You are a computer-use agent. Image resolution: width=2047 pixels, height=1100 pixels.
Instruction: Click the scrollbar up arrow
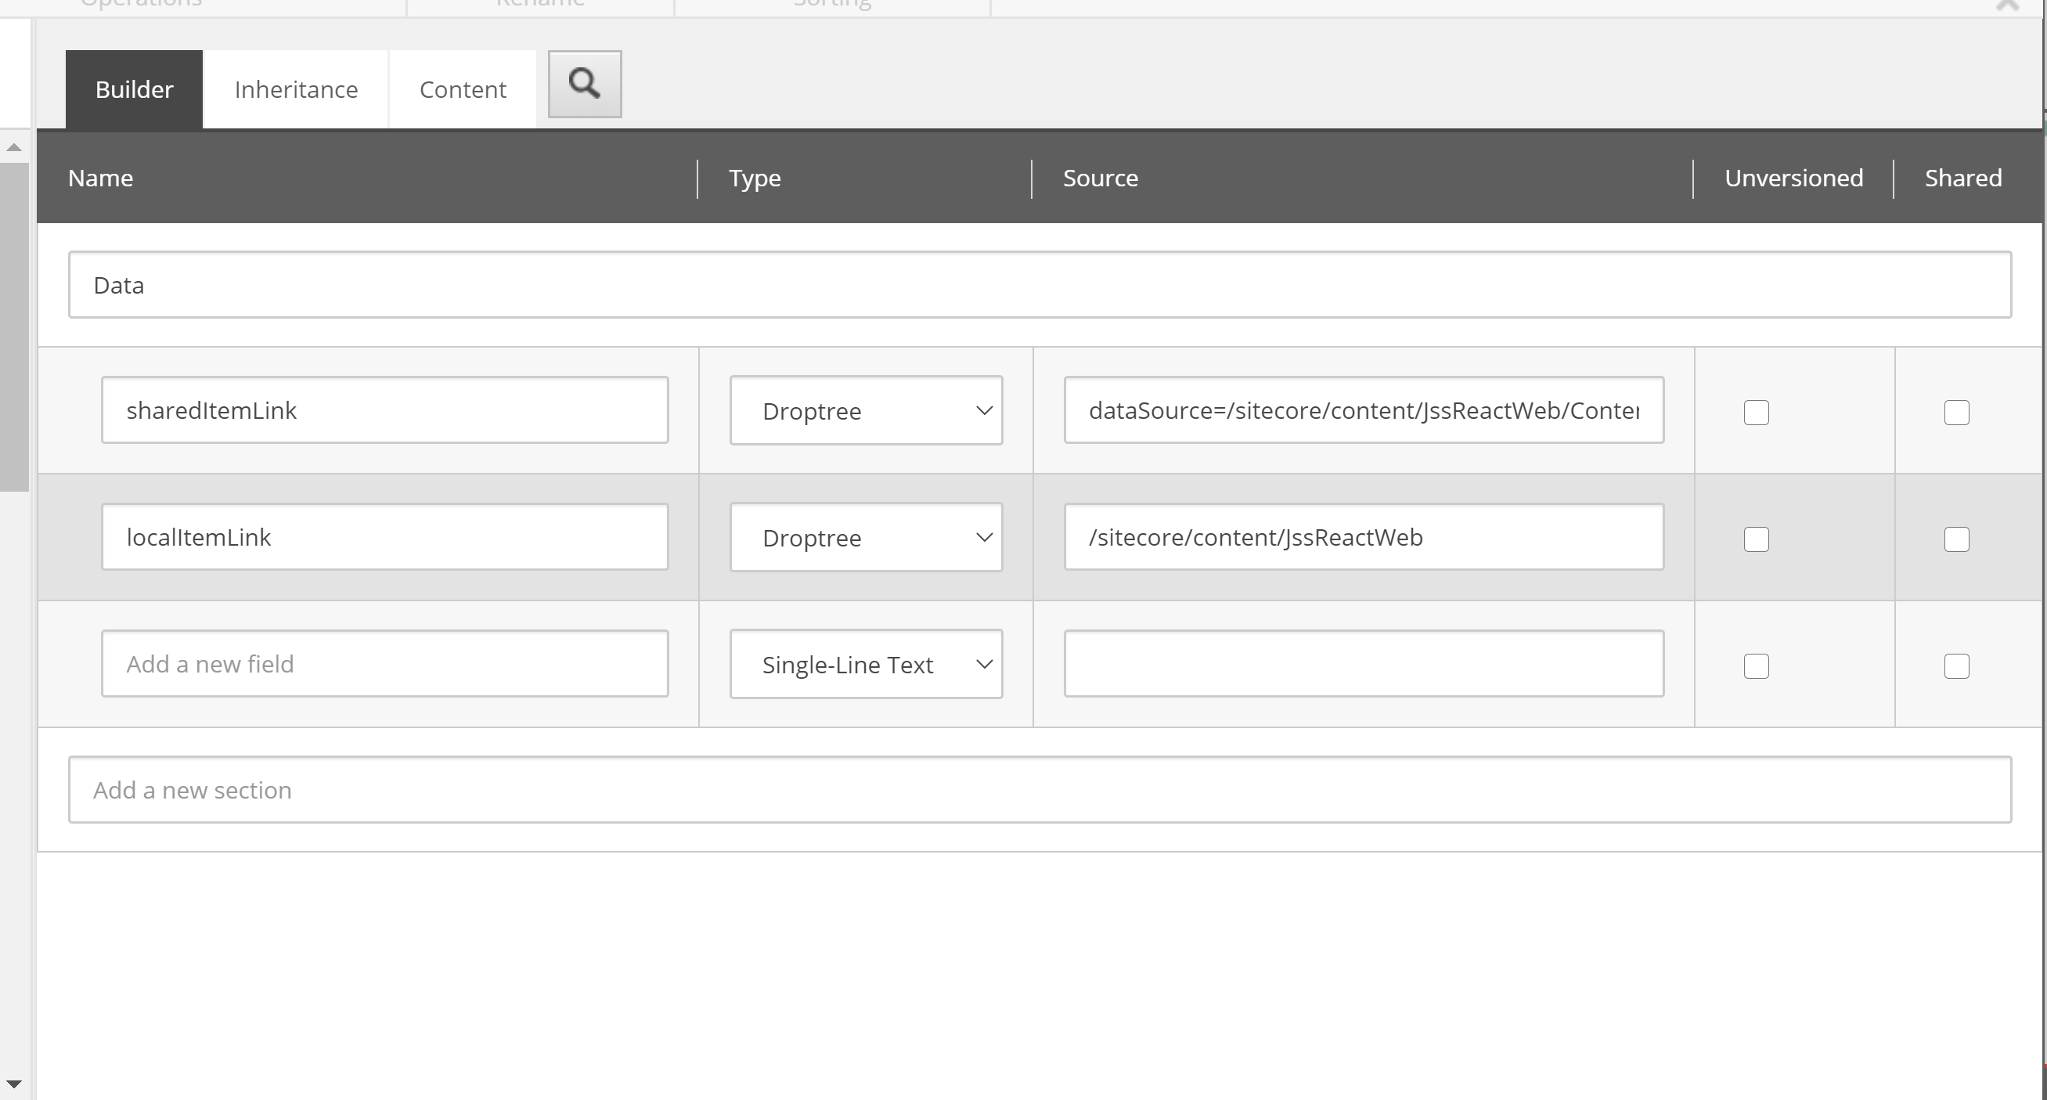click(13, 146)
